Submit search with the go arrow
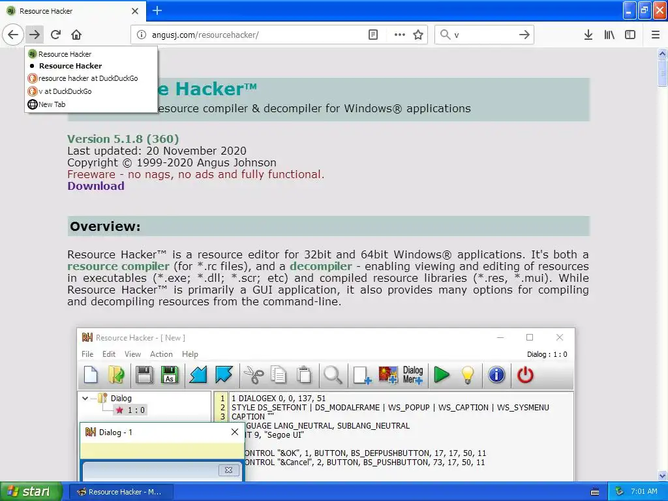 coord(524,35)
